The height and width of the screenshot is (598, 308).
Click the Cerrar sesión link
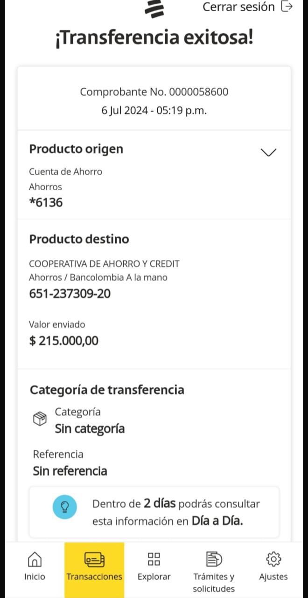pos(238,7)
